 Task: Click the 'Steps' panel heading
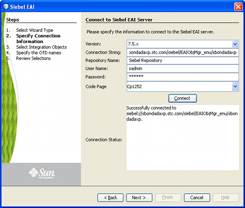[x=13, y=20]
